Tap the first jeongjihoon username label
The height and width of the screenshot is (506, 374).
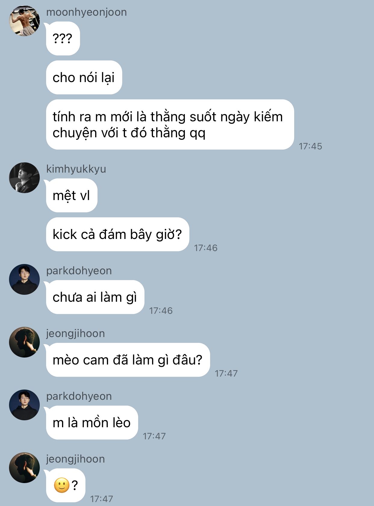tap(76, 334)
